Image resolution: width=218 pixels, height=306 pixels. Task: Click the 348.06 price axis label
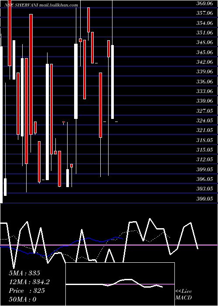point(204,42)
